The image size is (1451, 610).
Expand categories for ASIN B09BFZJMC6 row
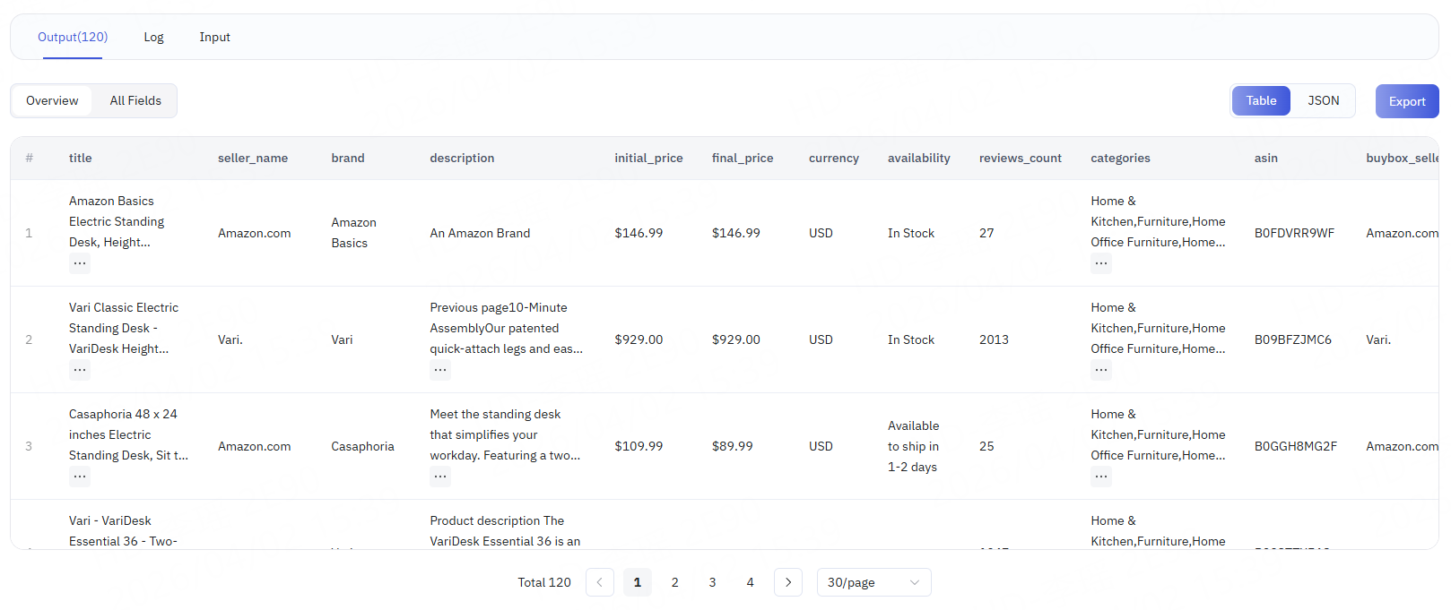pos(1101,370)
